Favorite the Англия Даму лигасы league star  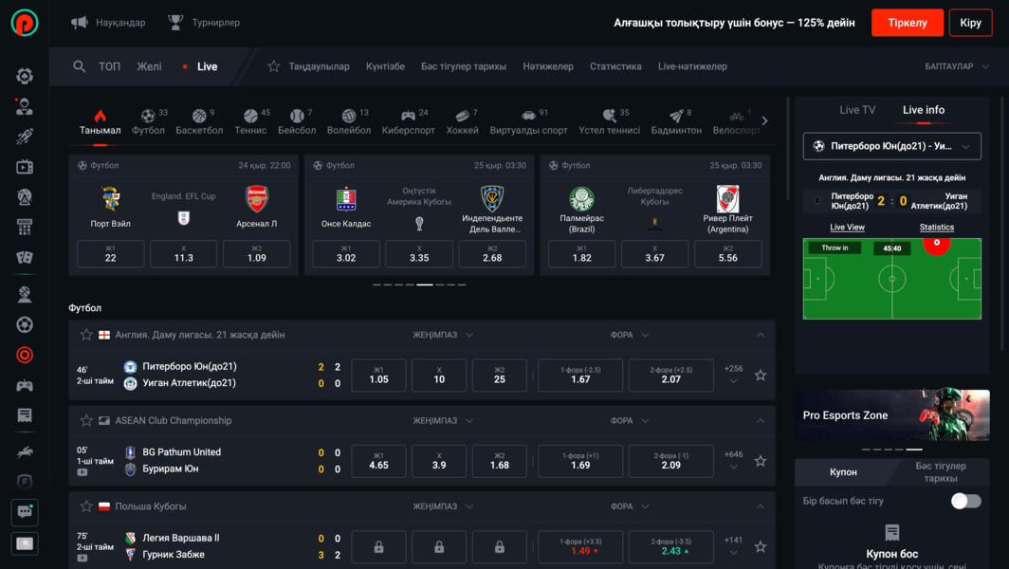(86, 335)
